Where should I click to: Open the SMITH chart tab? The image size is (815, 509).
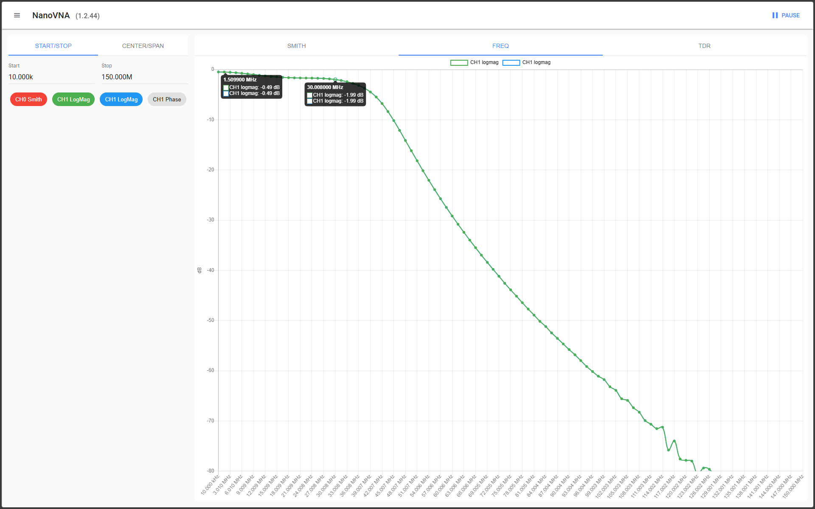pos(296,46)
